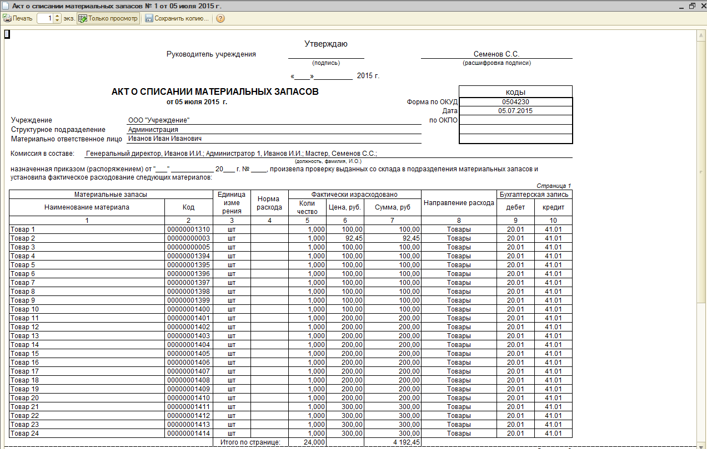Click the Бухгалтерская запись header
This screenshot has width=707, height=449.
pyautogui.click(x=534, y=195)
